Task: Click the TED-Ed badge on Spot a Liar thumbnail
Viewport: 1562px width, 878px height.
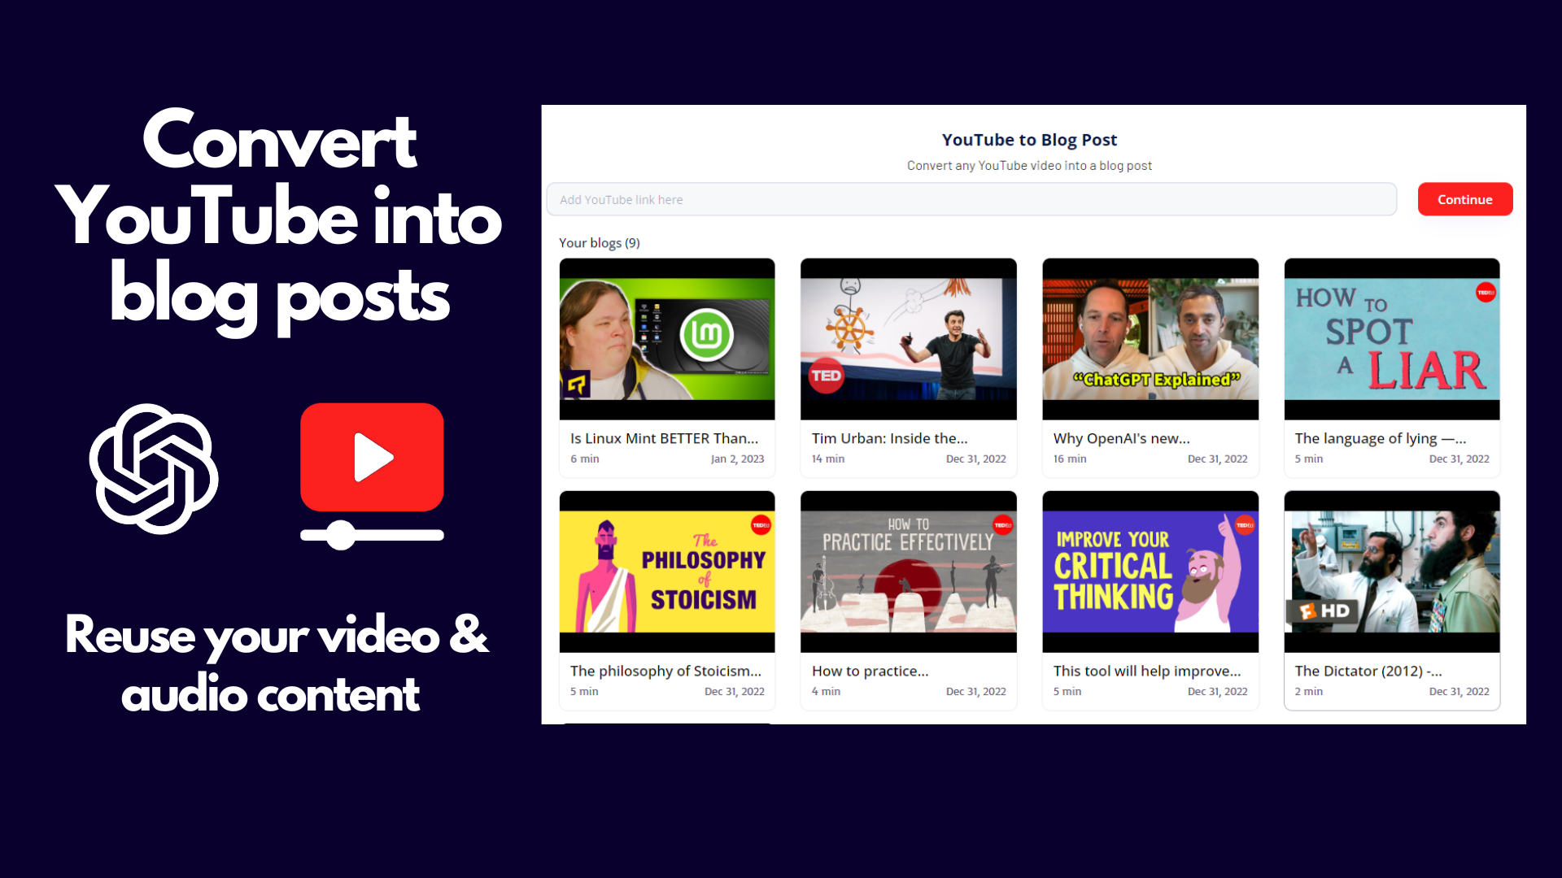Action: [x=1486, y=293]
